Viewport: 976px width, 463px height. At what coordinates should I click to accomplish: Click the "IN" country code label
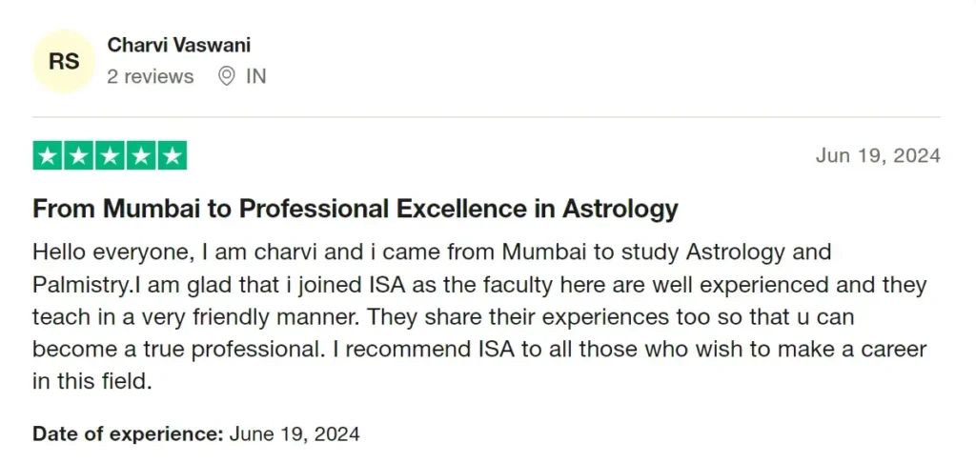(x=255, y=76)
